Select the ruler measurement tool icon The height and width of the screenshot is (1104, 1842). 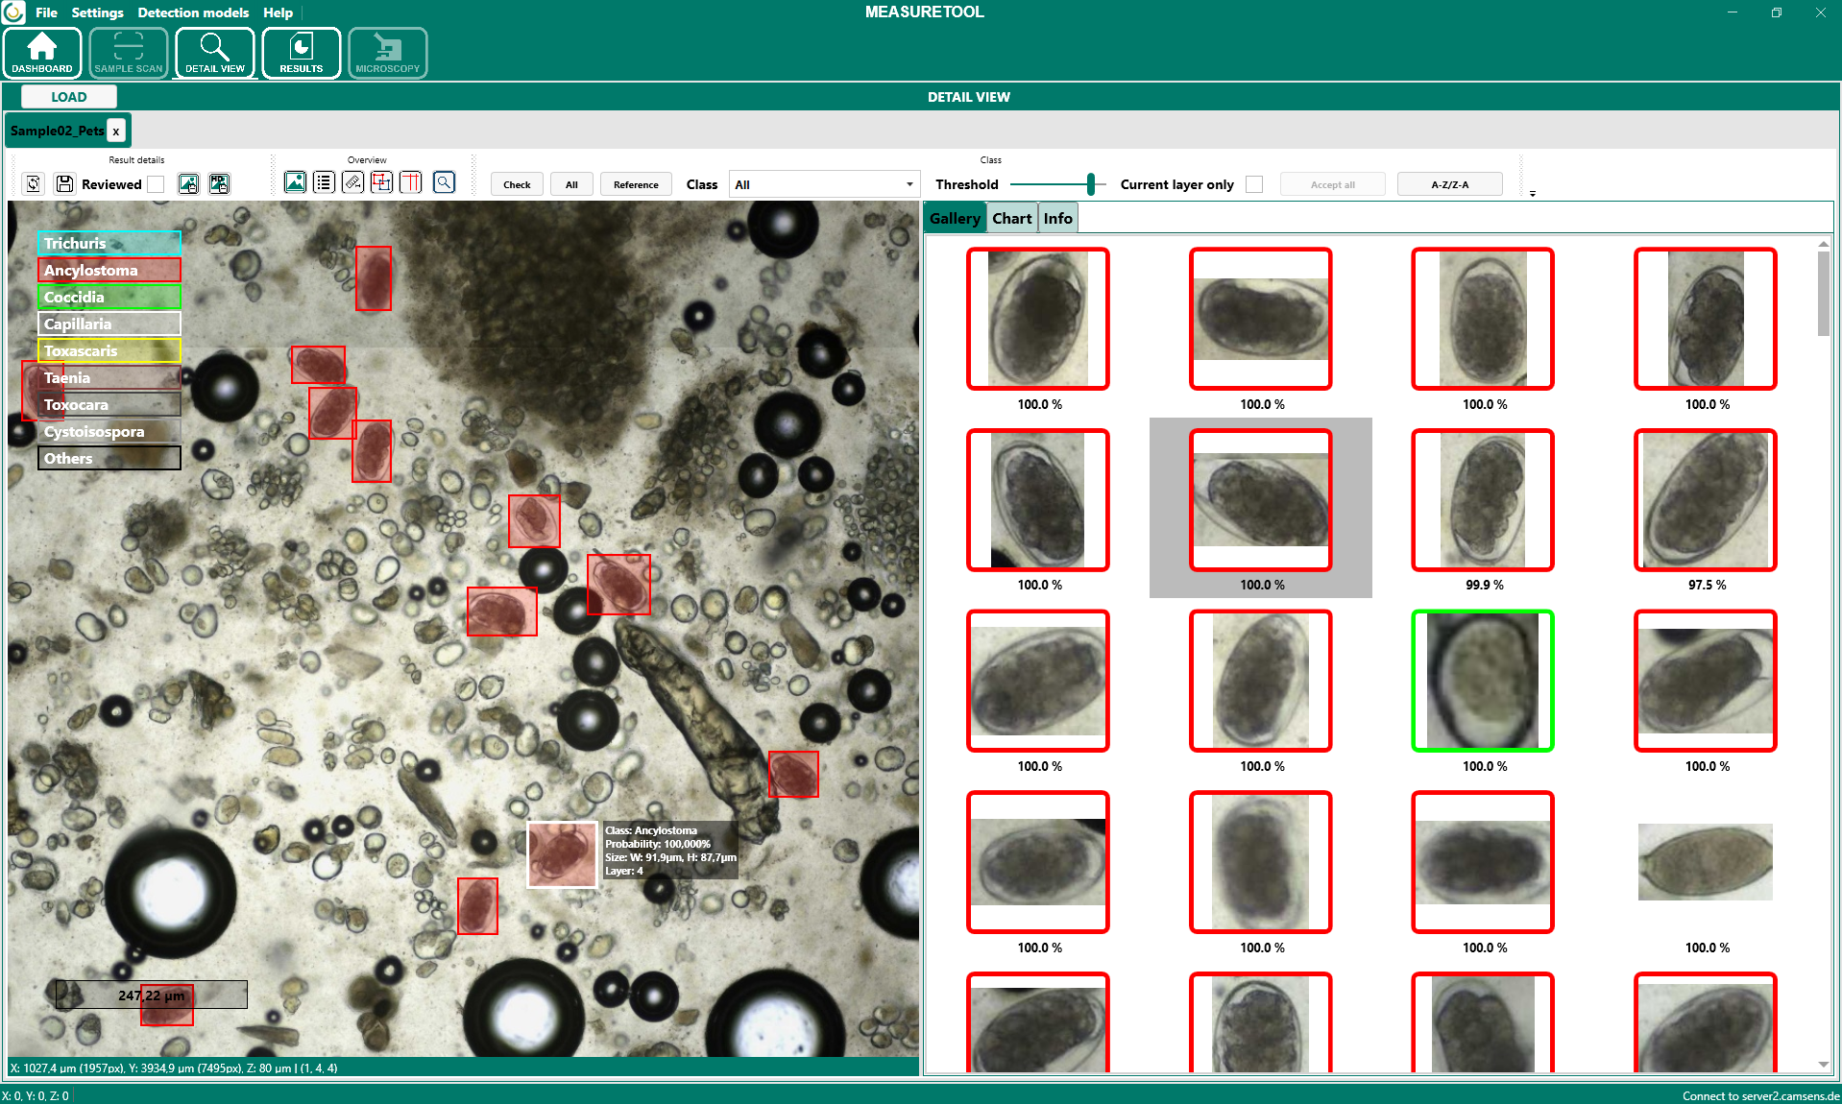pyautogui.click(x=352, y=182)
